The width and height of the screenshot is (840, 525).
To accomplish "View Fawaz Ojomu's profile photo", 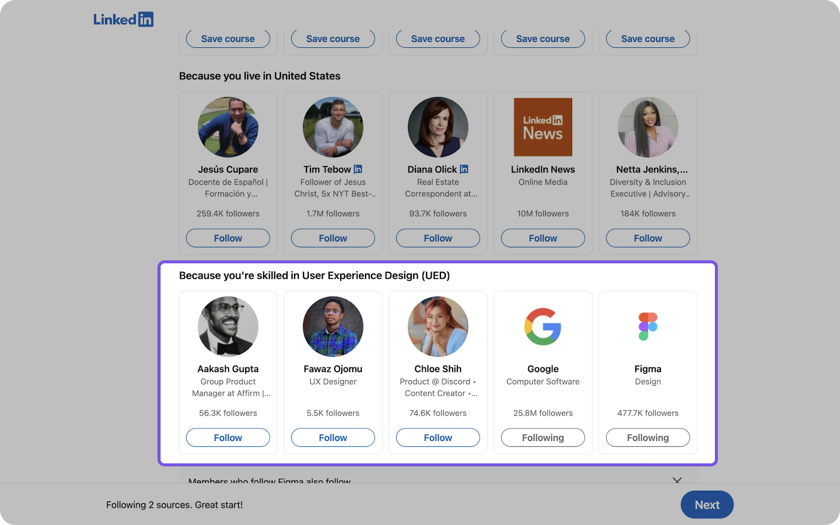I will [333, 327].
